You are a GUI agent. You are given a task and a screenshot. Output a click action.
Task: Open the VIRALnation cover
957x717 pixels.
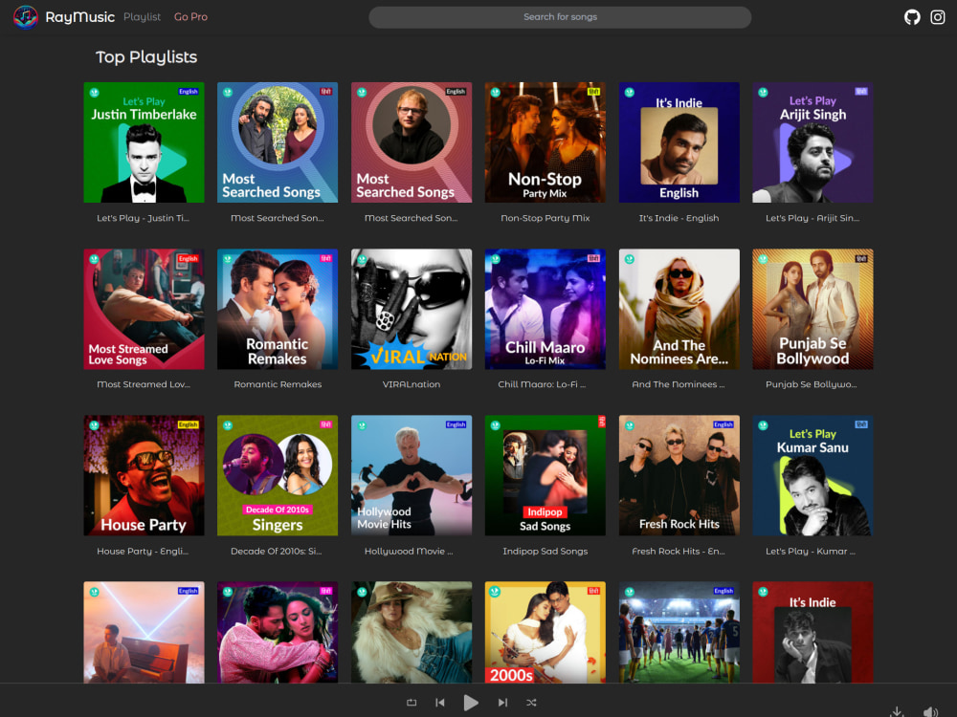point(412,309)
